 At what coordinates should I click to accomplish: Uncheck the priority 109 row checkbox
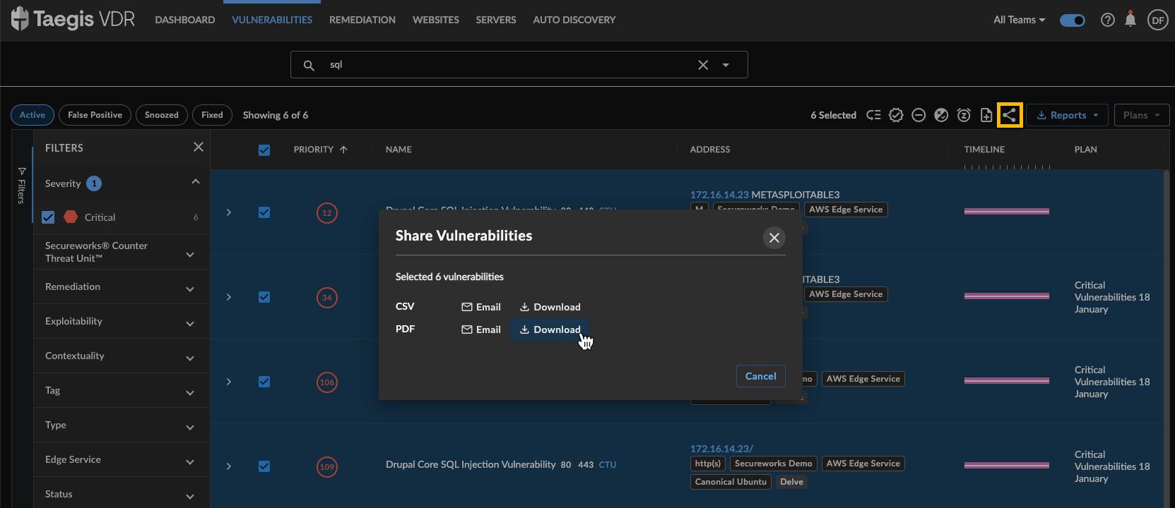pyautogui.click(x=264, y=466)
